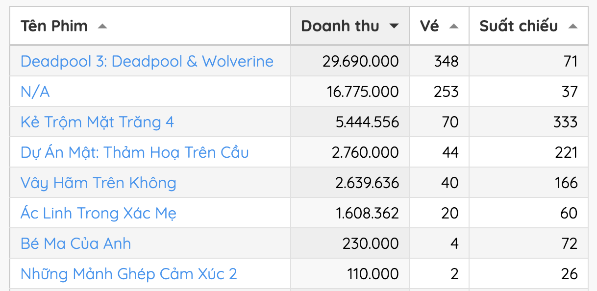Open Những Mảnh Ghép Cảm Xúc 2
597x291 pixels.
point(129,274)
